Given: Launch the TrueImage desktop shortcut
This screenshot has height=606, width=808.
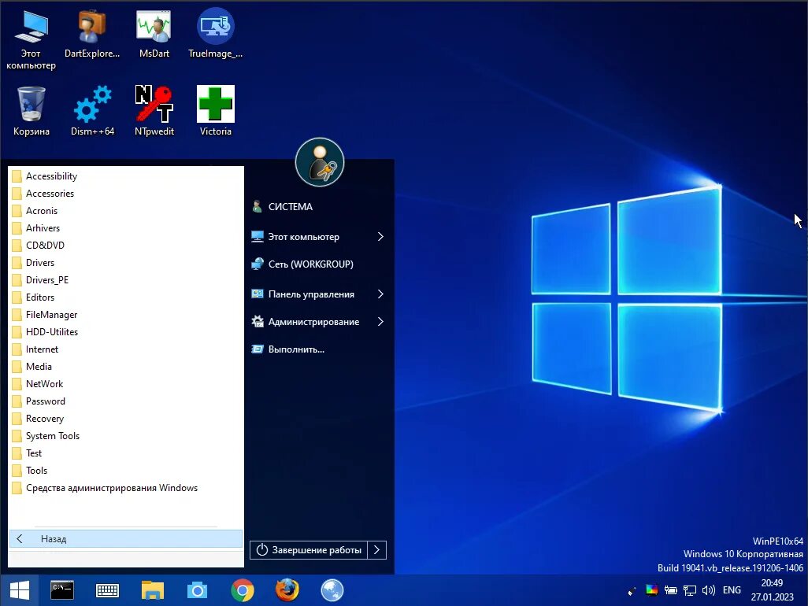Looking at the screenshot, I should click(216, 35).
